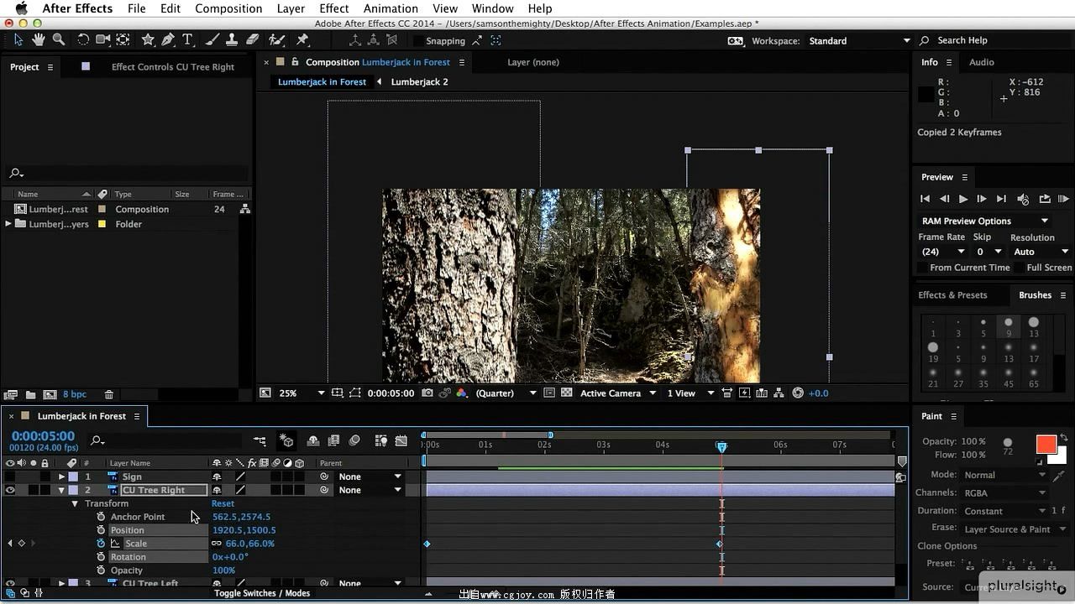The image size is (1075, 604).
Task: Enable Full Screen preview checkbox
Action: click(1019, 268)
